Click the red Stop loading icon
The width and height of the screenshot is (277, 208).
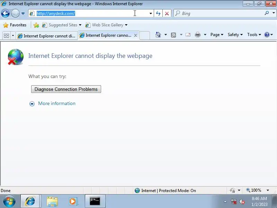[167, 14]
